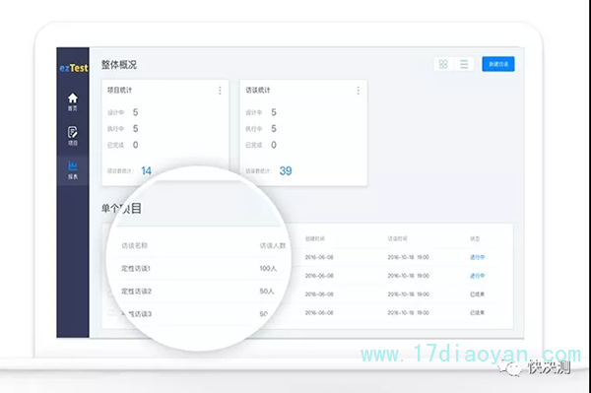This screenshot has height=393, width=591.
Task: Click the 整体概况 section heading
Action: 119,65
